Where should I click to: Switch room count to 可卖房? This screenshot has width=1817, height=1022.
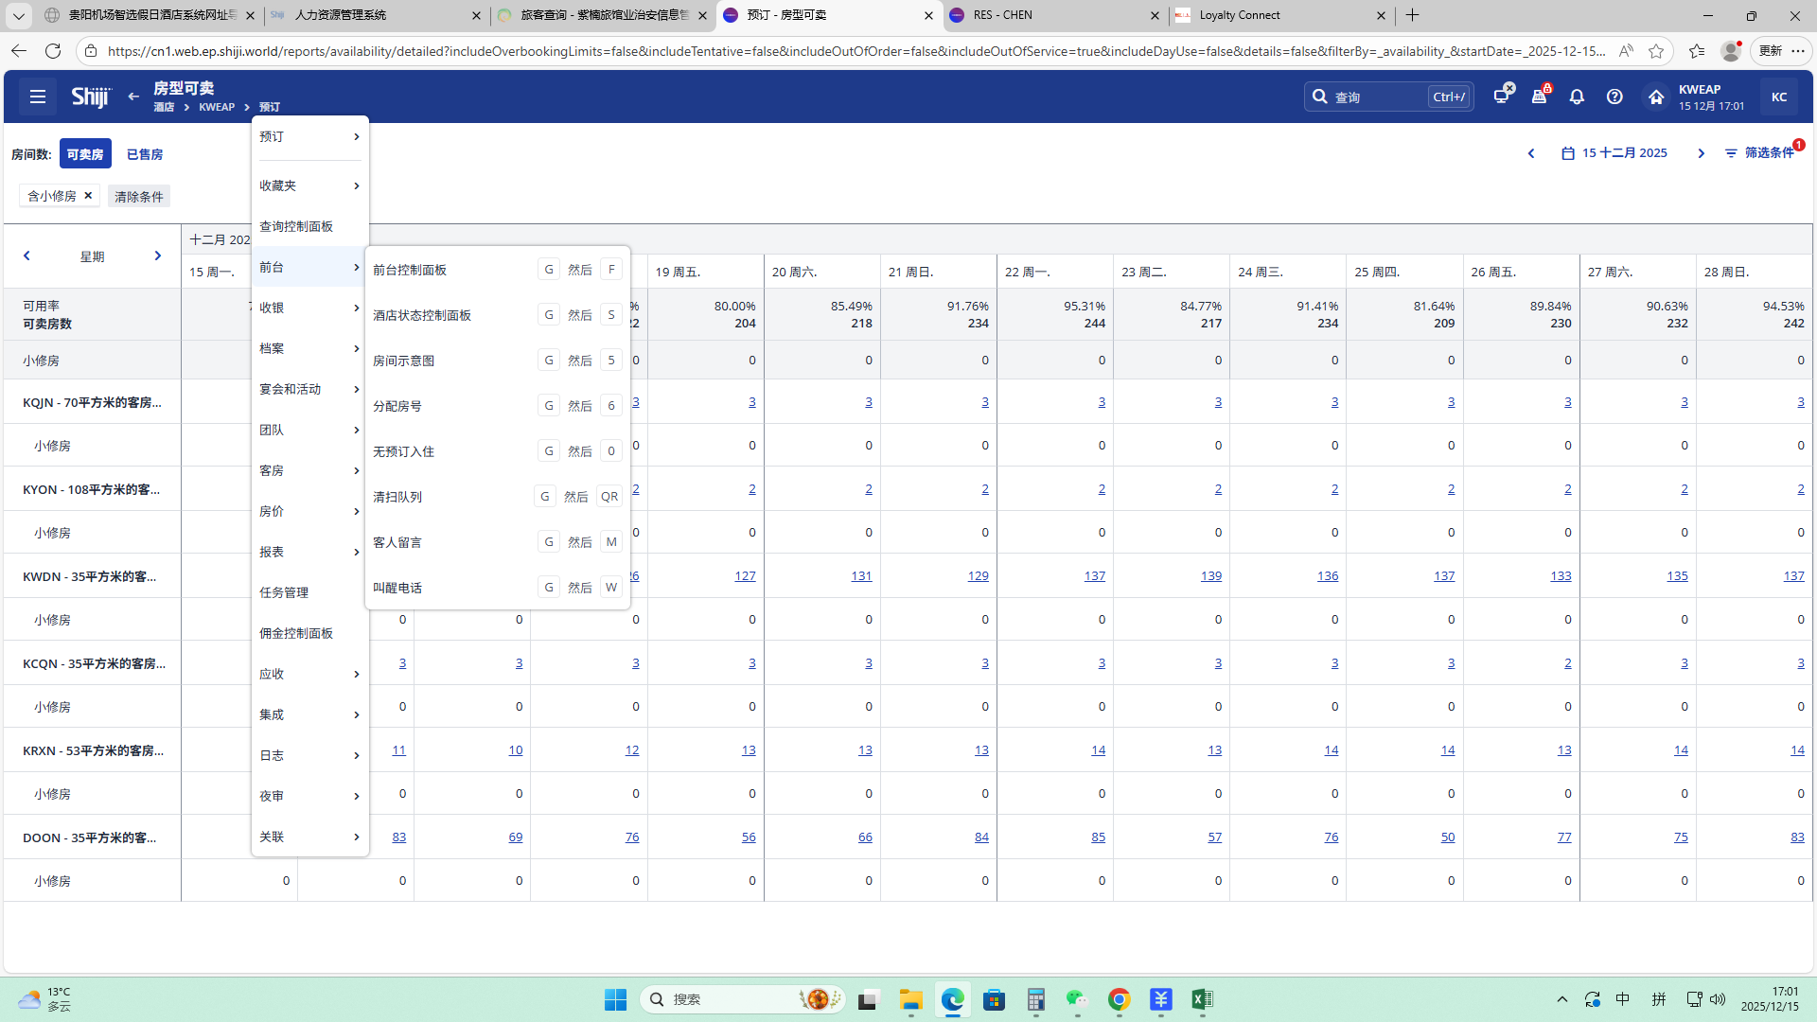pos(85,154)
